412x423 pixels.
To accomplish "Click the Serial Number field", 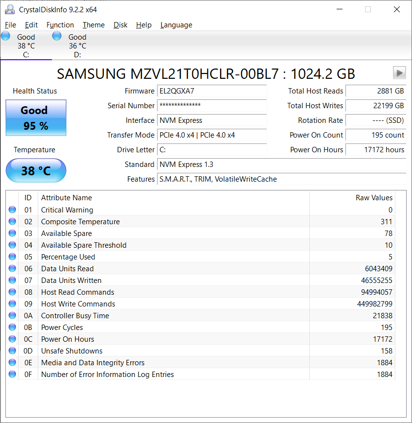I will (x=212, y=106).
